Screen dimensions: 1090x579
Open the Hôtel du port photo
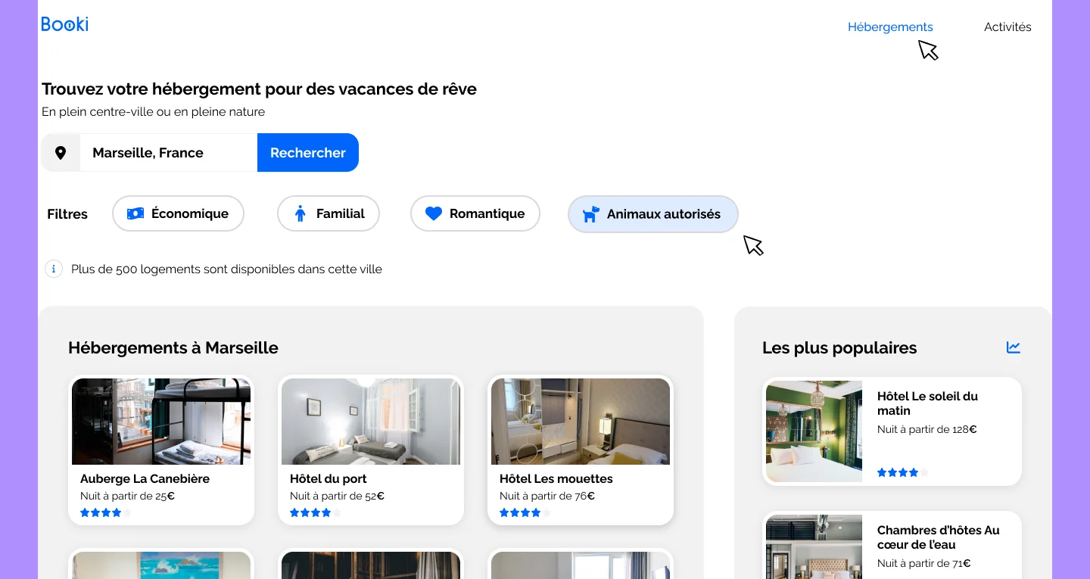(371, 422)
